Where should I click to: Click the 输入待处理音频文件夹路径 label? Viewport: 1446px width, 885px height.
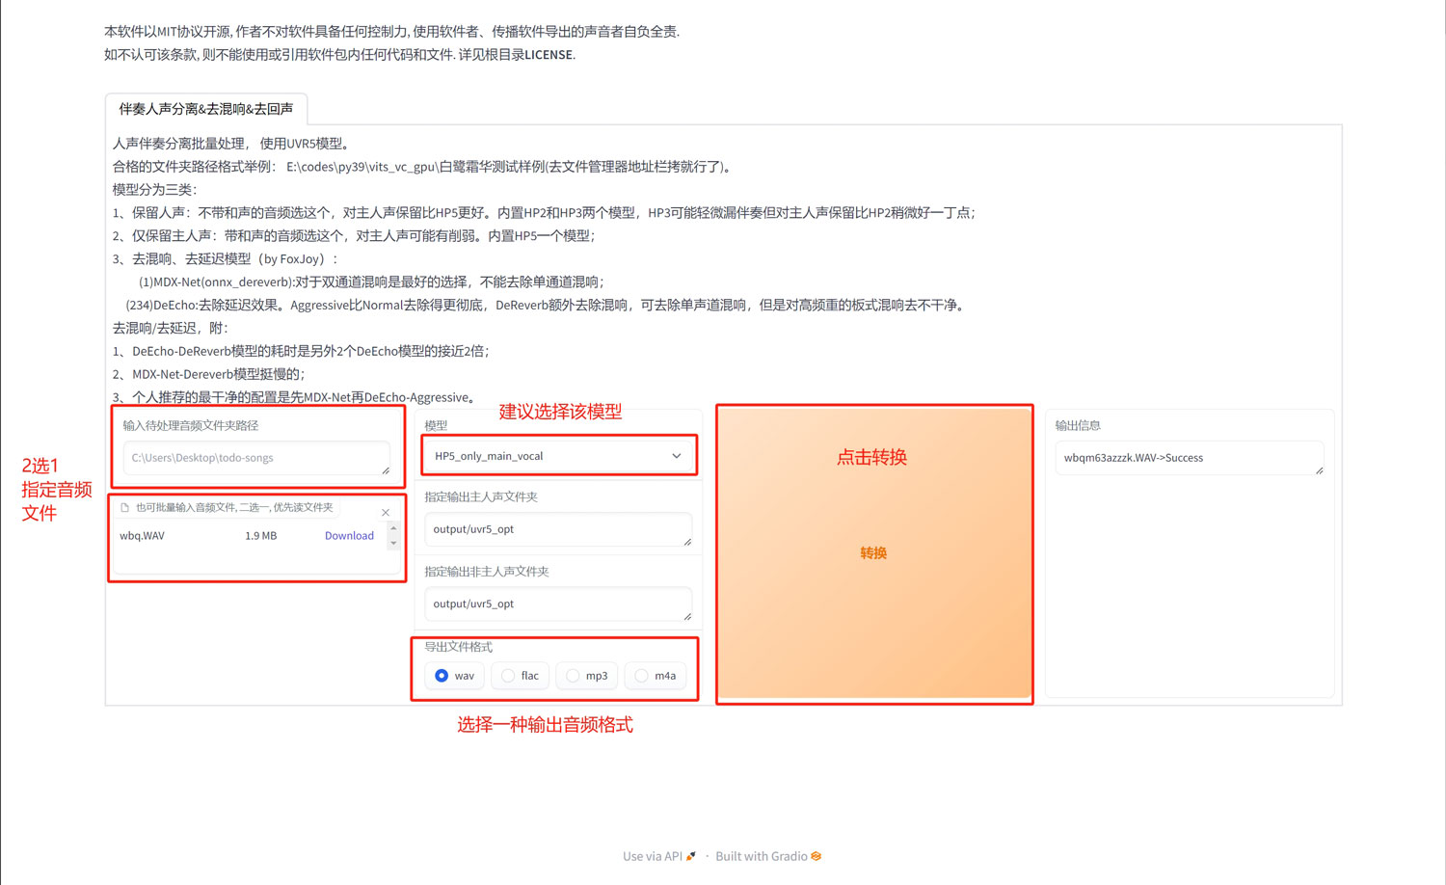(x=191, y=425)
